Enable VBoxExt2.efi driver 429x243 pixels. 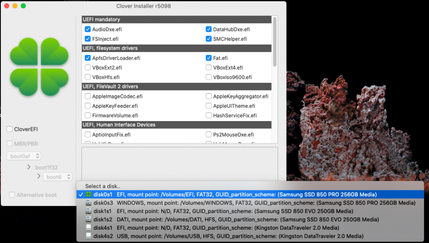coord(88,68)
